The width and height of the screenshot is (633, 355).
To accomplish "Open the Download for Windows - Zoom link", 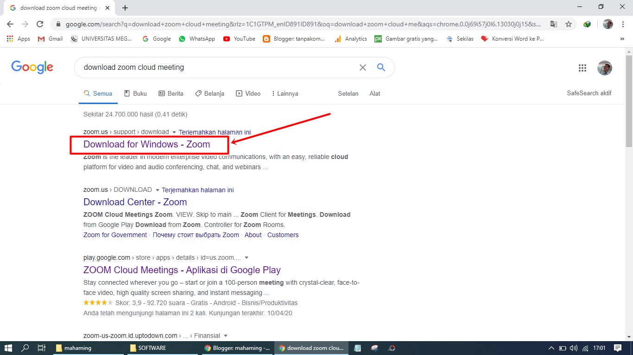I will (x=146, y=144).
